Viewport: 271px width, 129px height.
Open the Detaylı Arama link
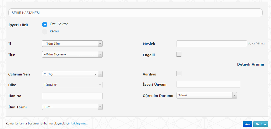(251, 64)
